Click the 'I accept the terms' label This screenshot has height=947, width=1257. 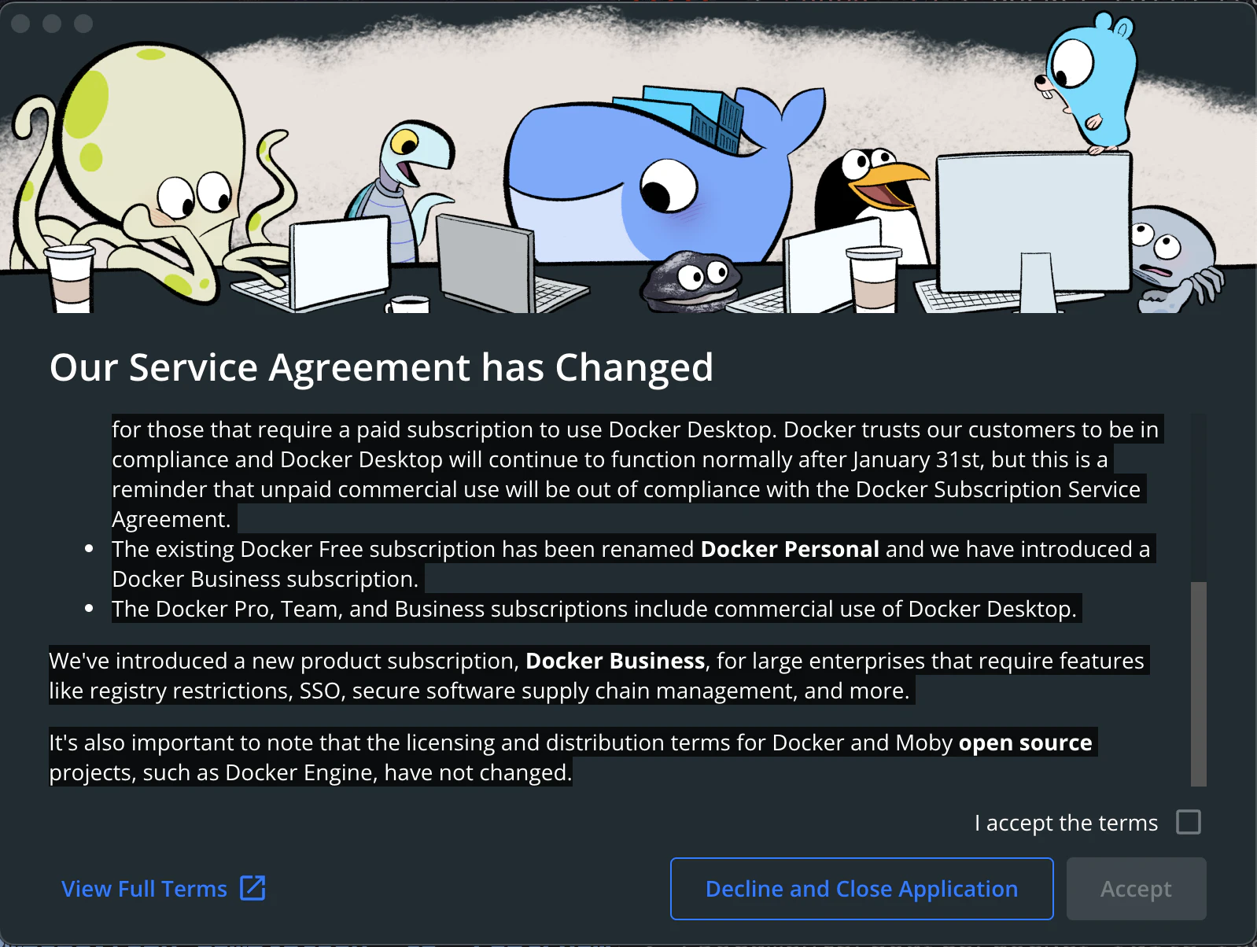tap(1066, 823)
